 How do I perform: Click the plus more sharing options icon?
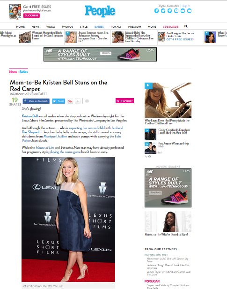[78, 101]
